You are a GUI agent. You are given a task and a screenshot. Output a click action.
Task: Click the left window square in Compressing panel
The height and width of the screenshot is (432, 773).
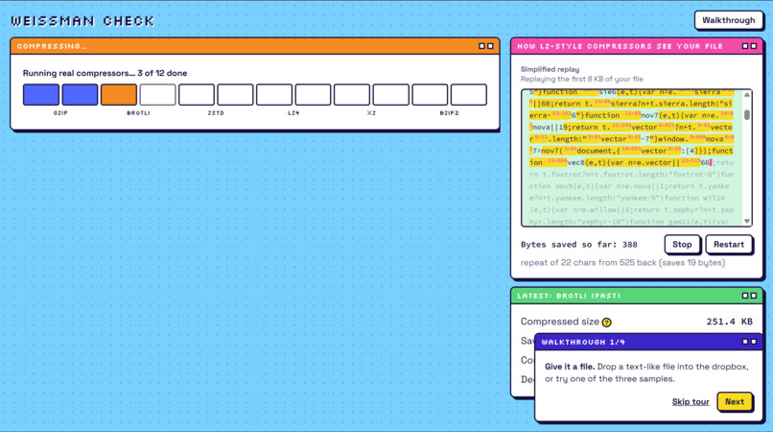click(481, 46)
